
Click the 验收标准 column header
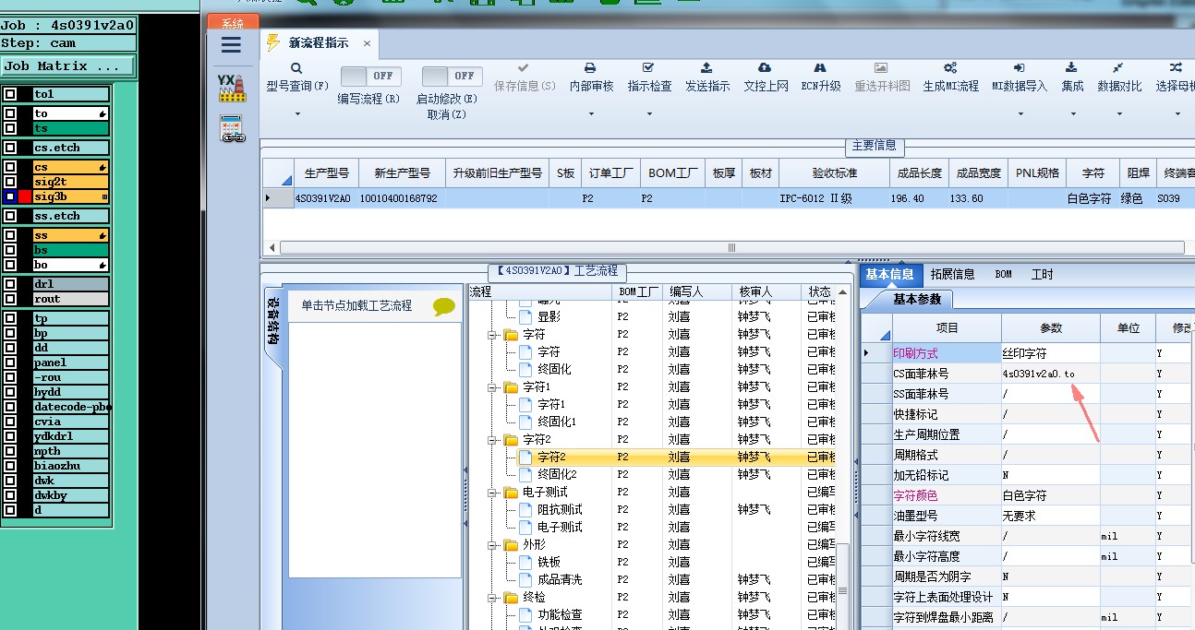tap(835, 173)
